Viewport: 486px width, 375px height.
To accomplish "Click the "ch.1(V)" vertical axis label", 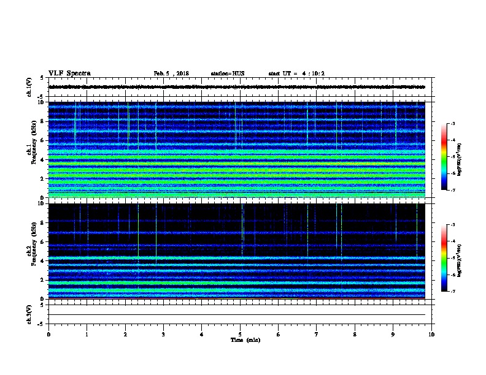I will [29, 87].
